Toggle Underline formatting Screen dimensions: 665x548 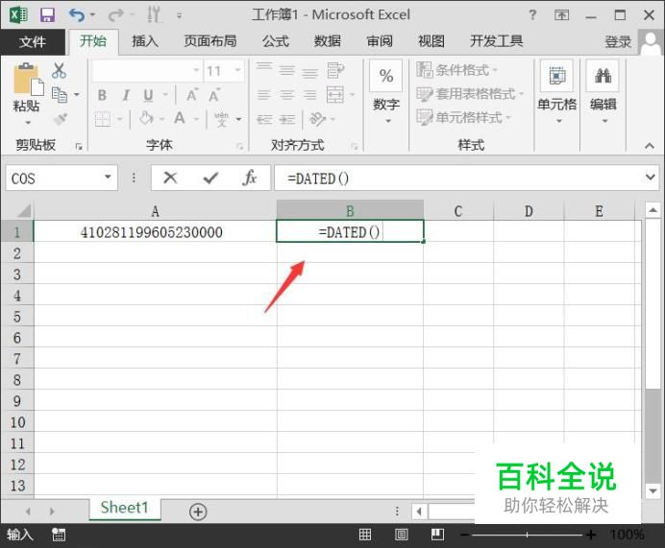tap(148, 95)
